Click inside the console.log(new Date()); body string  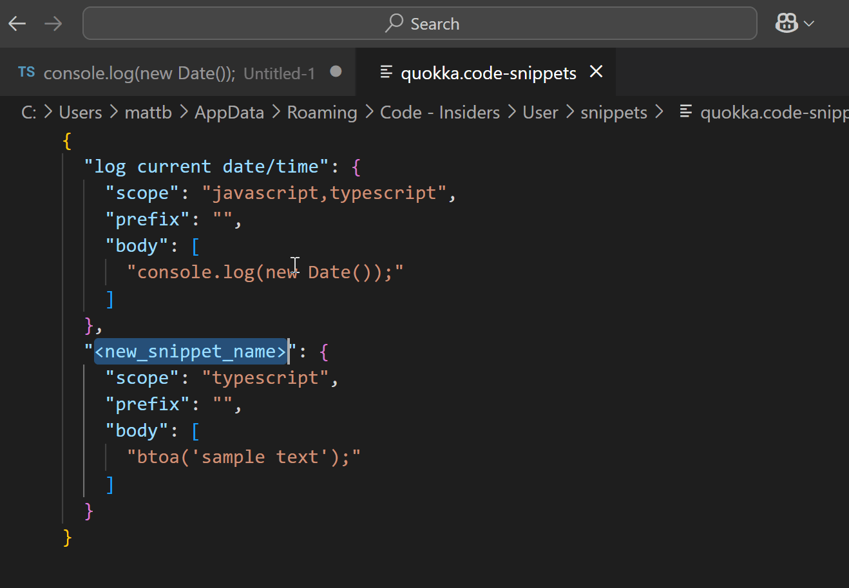[x=265, y=272]
